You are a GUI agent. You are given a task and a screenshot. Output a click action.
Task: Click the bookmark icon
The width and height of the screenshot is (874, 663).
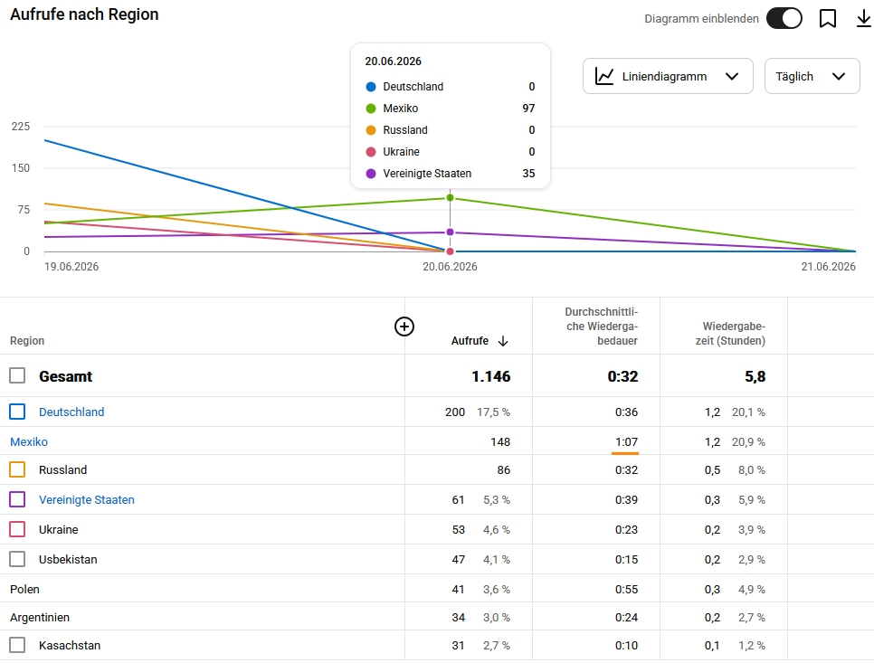(x=828, y=18)
